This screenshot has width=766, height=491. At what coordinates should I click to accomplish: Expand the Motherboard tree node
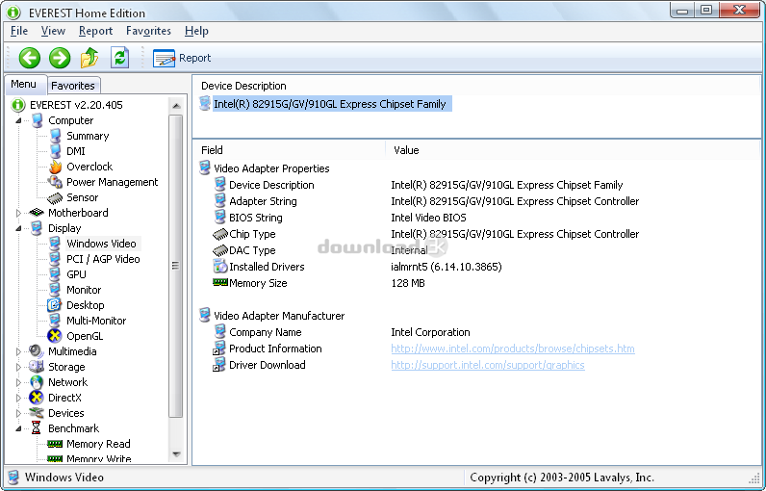pos(18,213)
